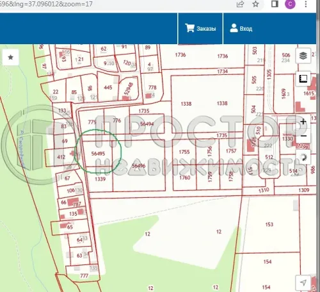
Task: Click on parcel 1339 on map
Action: coord(100,179)
